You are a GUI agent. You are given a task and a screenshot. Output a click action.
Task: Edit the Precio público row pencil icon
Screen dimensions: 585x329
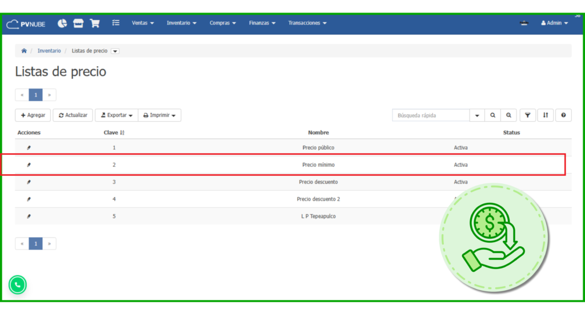tap(29, 148)
